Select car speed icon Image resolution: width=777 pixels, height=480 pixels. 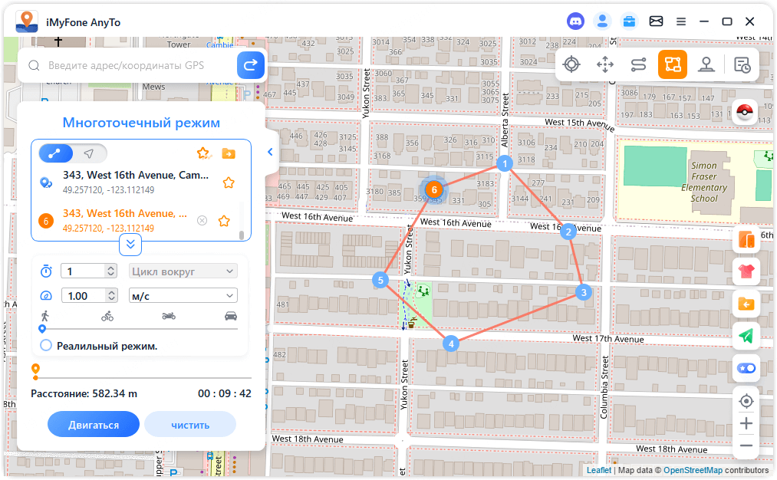231,316
